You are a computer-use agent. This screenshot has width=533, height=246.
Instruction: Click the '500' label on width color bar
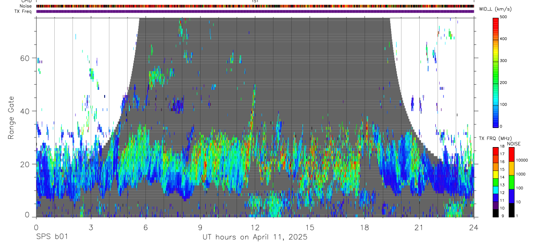tap(503, 16)
